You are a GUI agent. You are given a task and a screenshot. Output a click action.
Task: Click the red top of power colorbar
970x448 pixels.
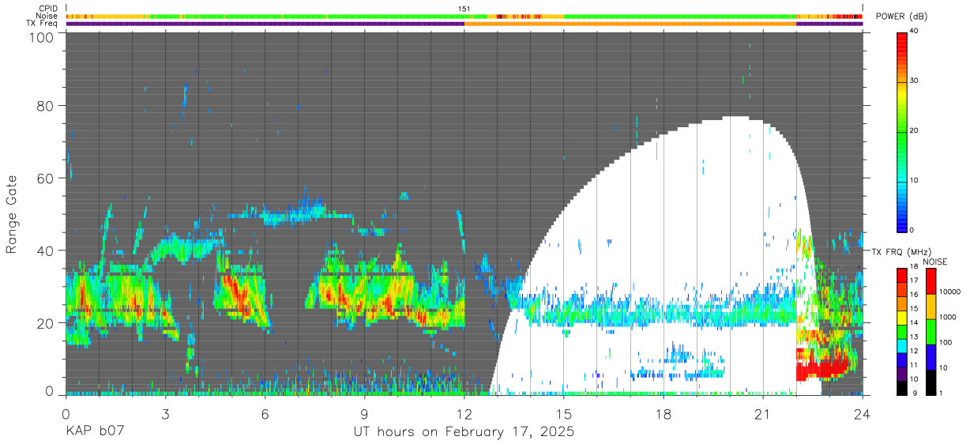coord(902,40)
